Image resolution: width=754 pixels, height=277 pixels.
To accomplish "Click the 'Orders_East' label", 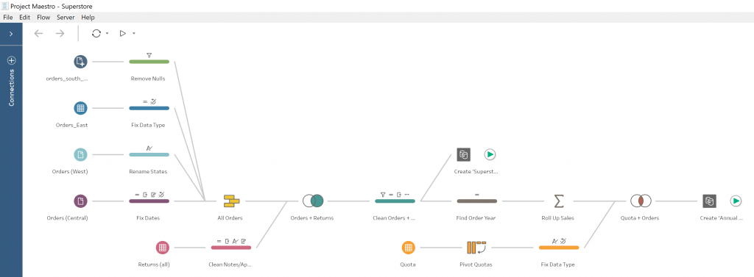I will coord(71,125).
